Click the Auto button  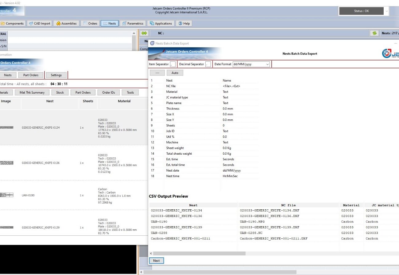pos(175,73)
